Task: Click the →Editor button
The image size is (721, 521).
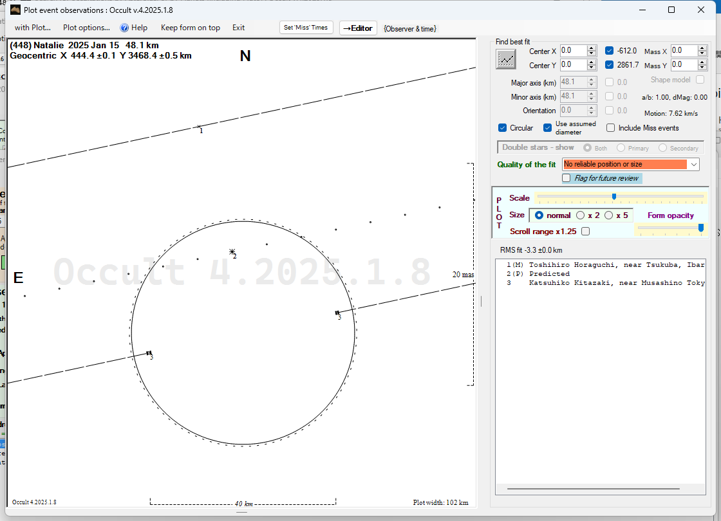Action: tap(357, 28)
